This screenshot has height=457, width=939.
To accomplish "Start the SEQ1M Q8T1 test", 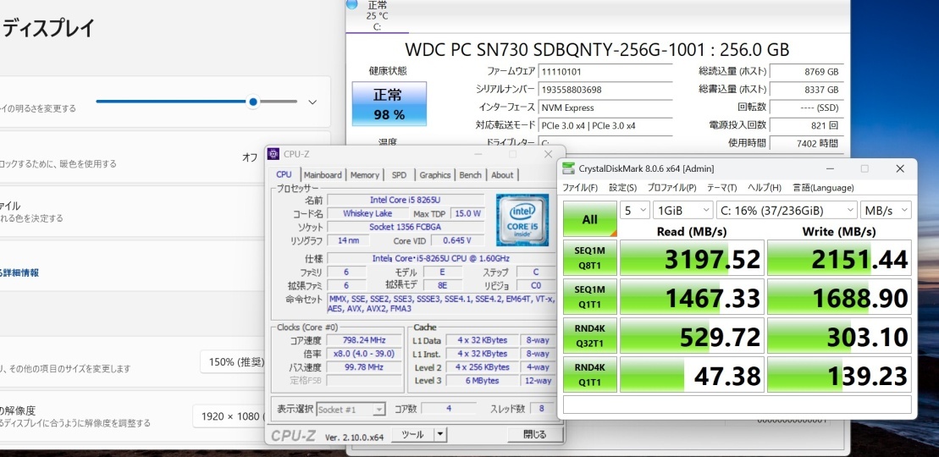I will (590, 257).
